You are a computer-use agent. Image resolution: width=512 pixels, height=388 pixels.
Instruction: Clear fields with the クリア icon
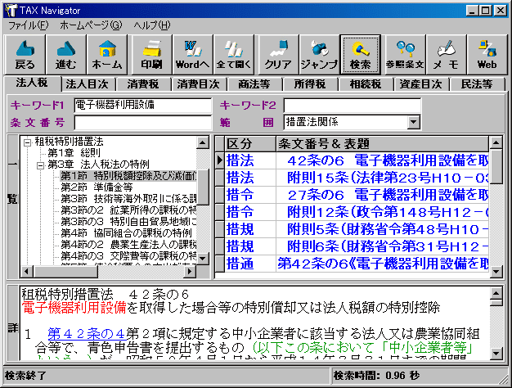[x=279, y=55]
